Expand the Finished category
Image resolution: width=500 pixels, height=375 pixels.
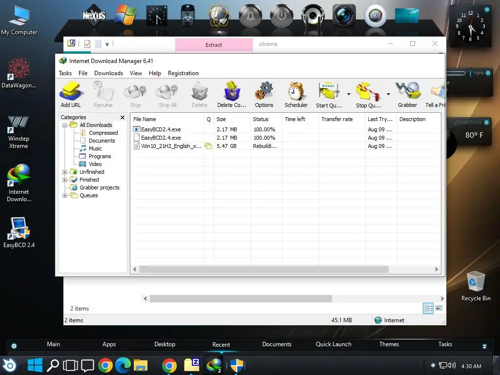click(65, 180)
